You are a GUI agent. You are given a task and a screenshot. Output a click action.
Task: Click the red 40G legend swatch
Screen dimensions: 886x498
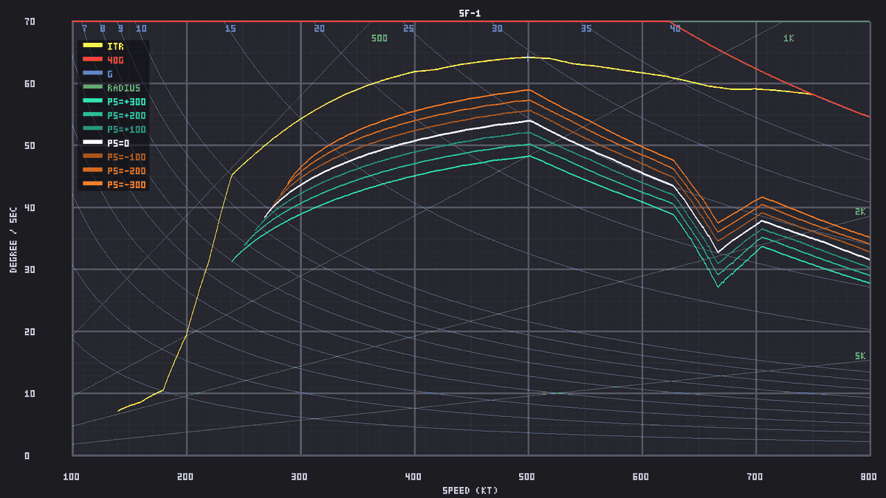92,60
